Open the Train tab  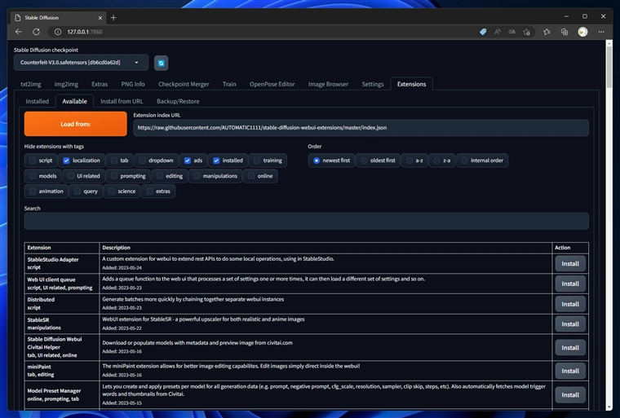click(x=229, y=84)
